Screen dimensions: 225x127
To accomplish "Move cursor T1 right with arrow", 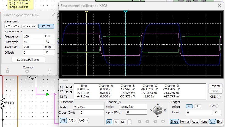I will click(x=71, y=87).
